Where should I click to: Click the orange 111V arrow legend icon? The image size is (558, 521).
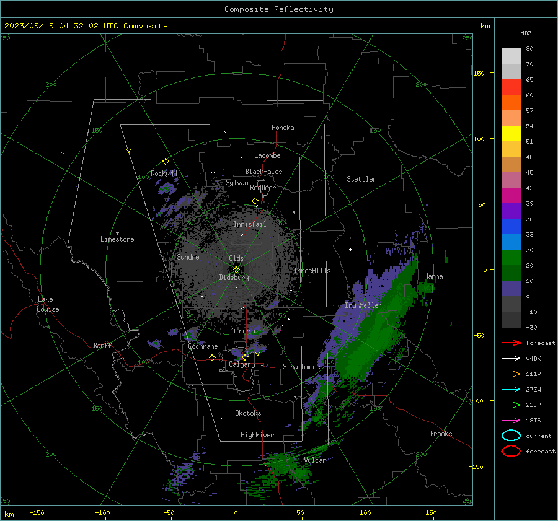[x=511, y=374]
